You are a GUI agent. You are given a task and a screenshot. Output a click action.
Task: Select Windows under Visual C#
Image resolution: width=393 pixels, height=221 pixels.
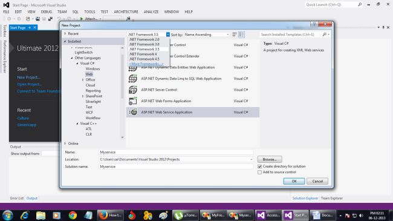coord(93,69)
